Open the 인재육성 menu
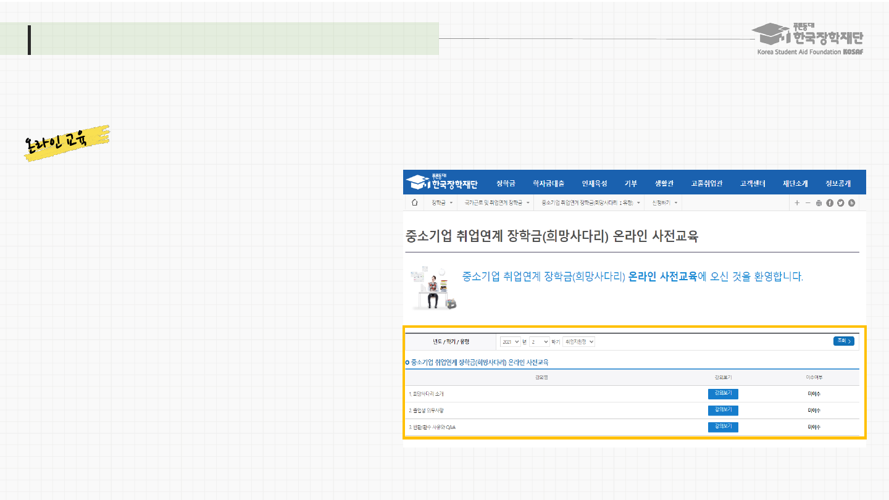Screen dimensions: 889x500 pos(594,183)
